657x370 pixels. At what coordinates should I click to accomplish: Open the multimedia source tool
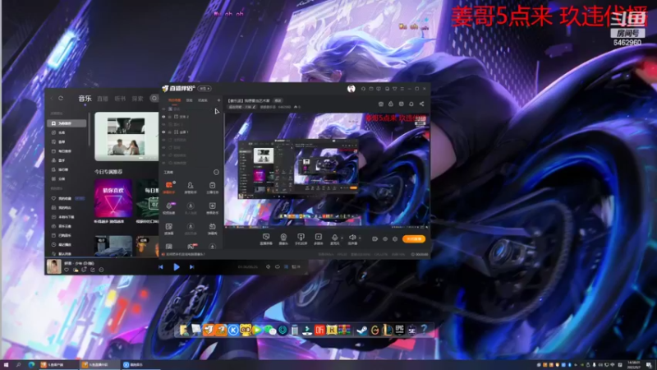tap(319, 239)
